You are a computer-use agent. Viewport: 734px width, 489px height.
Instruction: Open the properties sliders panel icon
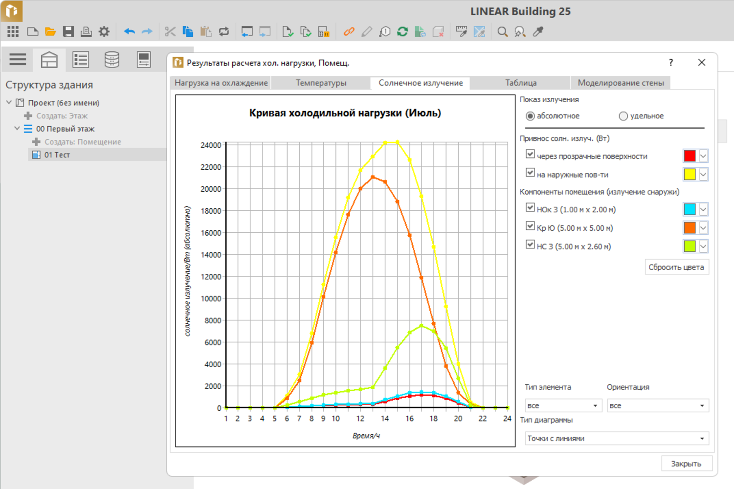(144, 60)
